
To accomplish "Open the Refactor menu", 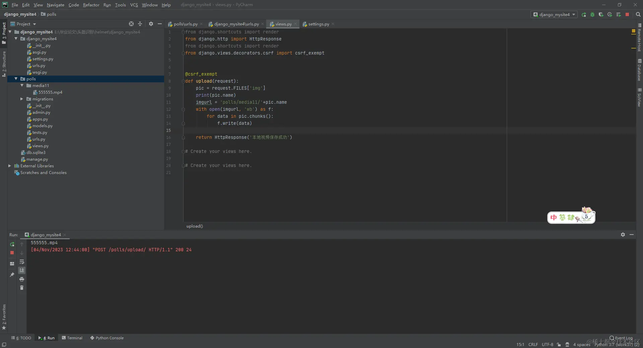I will coord(91,5).
